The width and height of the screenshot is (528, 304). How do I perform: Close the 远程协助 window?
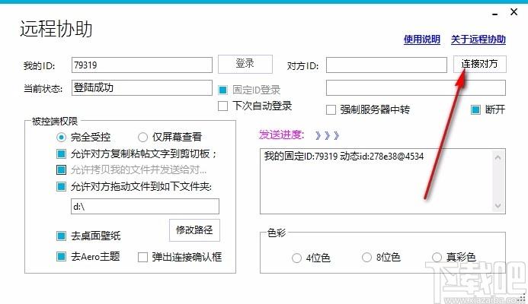click(x=514, y=12)
